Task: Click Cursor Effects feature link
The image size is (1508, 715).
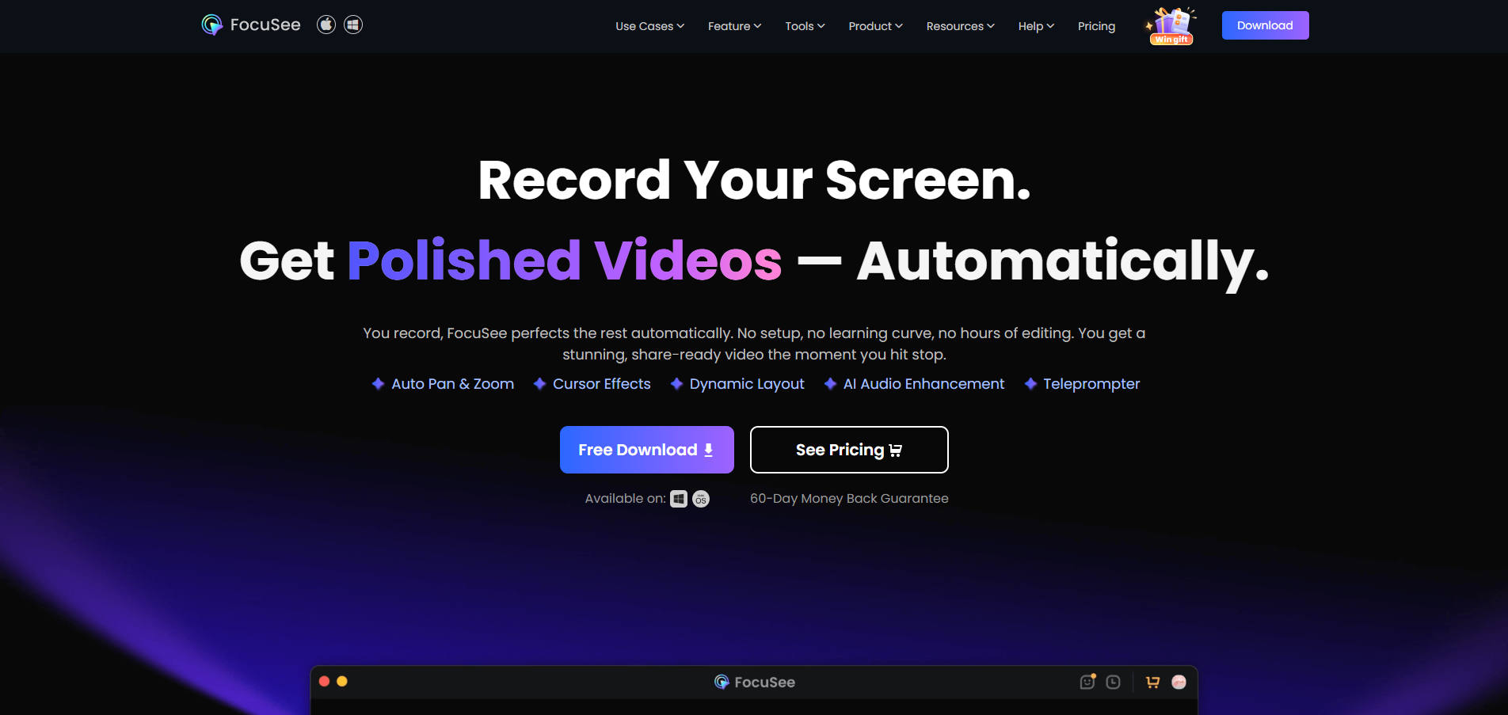Action: click(x=592, y=384)
